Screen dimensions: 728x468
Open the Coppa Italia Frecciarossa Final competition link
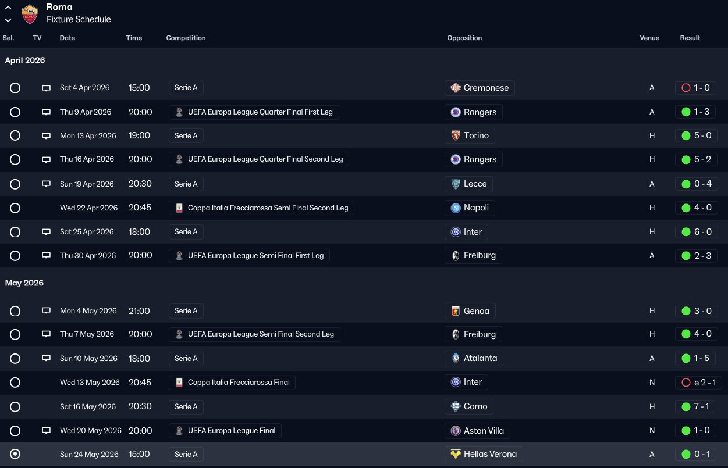[x=239, y=383]
